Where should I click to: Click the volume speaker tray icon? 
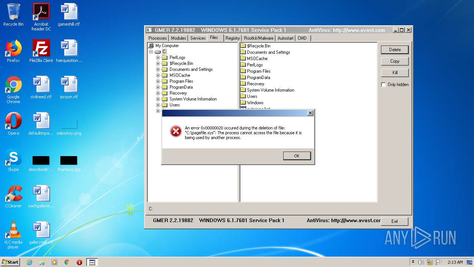[421, 262]
